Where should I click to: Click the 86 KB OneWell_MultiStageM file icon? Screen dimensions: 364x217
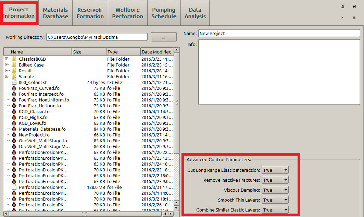tap(14, 146)
